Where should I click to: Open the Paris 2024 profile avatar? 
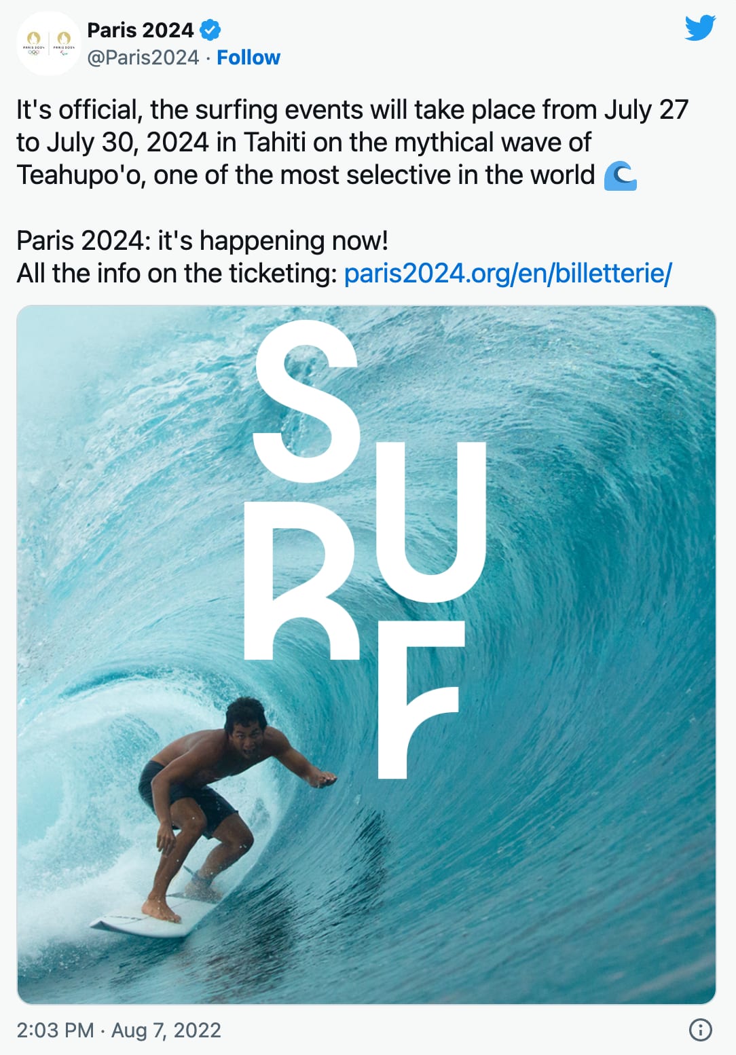[49, 43]
